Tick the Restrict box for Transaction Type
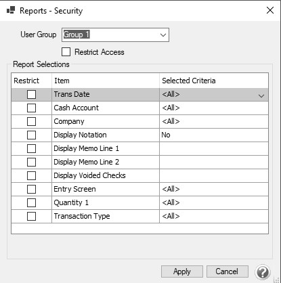Screen dimensions: 281x283 pyautogui.click(x=31, y=216)
